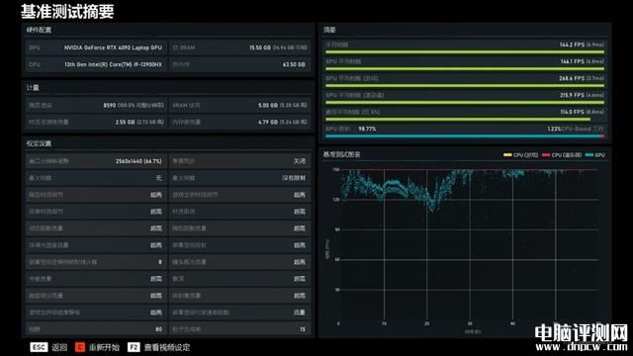Image resolution: width=633 pixels, height=356 pixels.
Task: Click the green bar under 146.1 FPS
Action: tap(465, 69)
